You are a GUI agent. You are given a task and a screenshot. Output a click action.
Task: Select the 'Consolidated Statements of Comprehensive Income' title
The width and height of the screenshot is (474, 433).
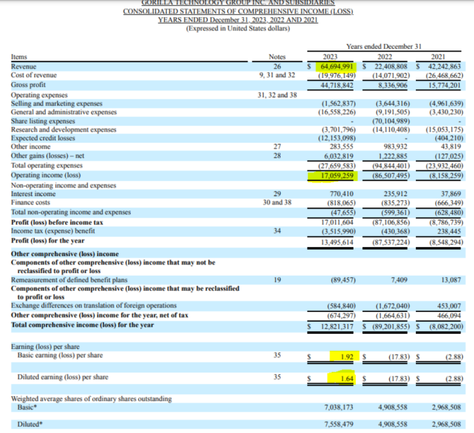pos(238,11)
